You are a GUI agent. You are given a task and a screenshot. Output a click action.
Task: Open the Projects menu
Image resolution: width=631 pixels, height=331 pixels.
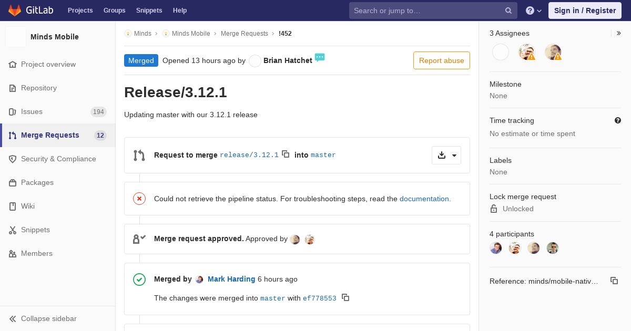pyautogui.click(x=80, y=11)
